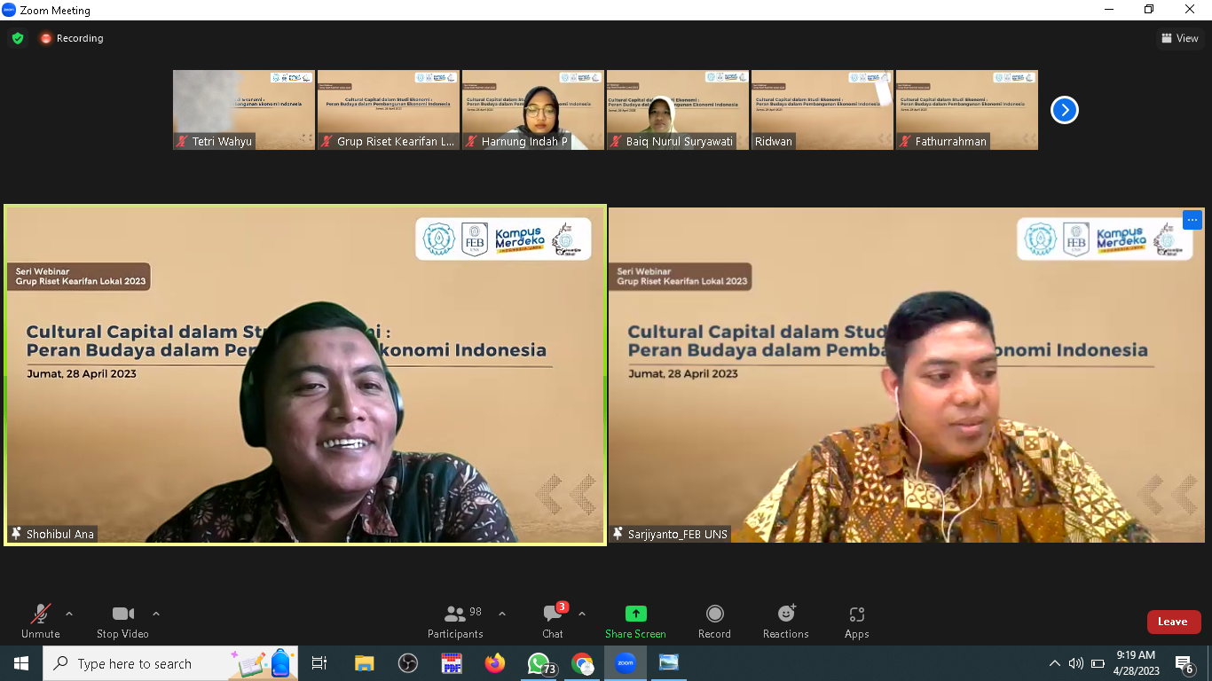Screen dimensions: 1212x681
Task: Click the green Share Screen button
Action: point(635,622)
